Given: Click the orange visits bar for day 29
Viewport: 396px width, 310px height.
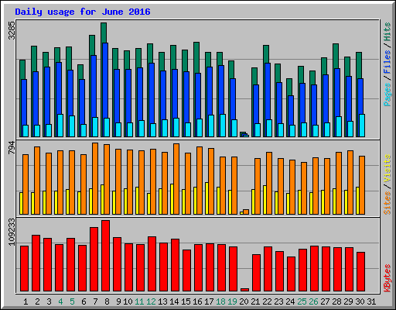Looking at the screenshot, I should 350,182.
